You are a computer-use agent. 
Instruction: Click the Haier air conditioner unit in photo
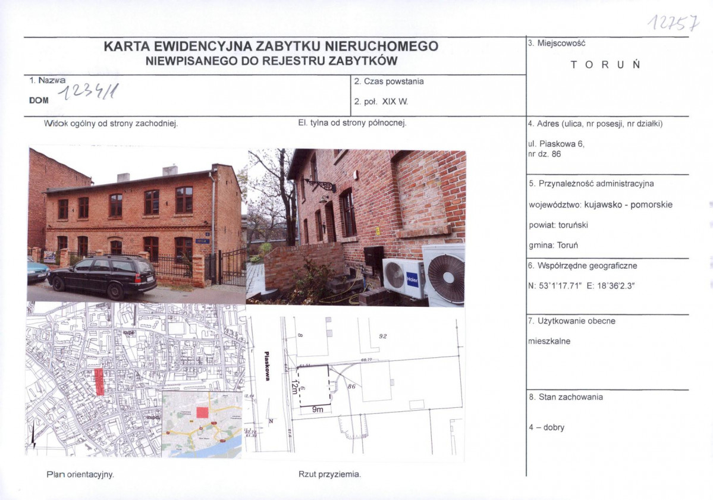pyautogui.click(x=403, y=278)
